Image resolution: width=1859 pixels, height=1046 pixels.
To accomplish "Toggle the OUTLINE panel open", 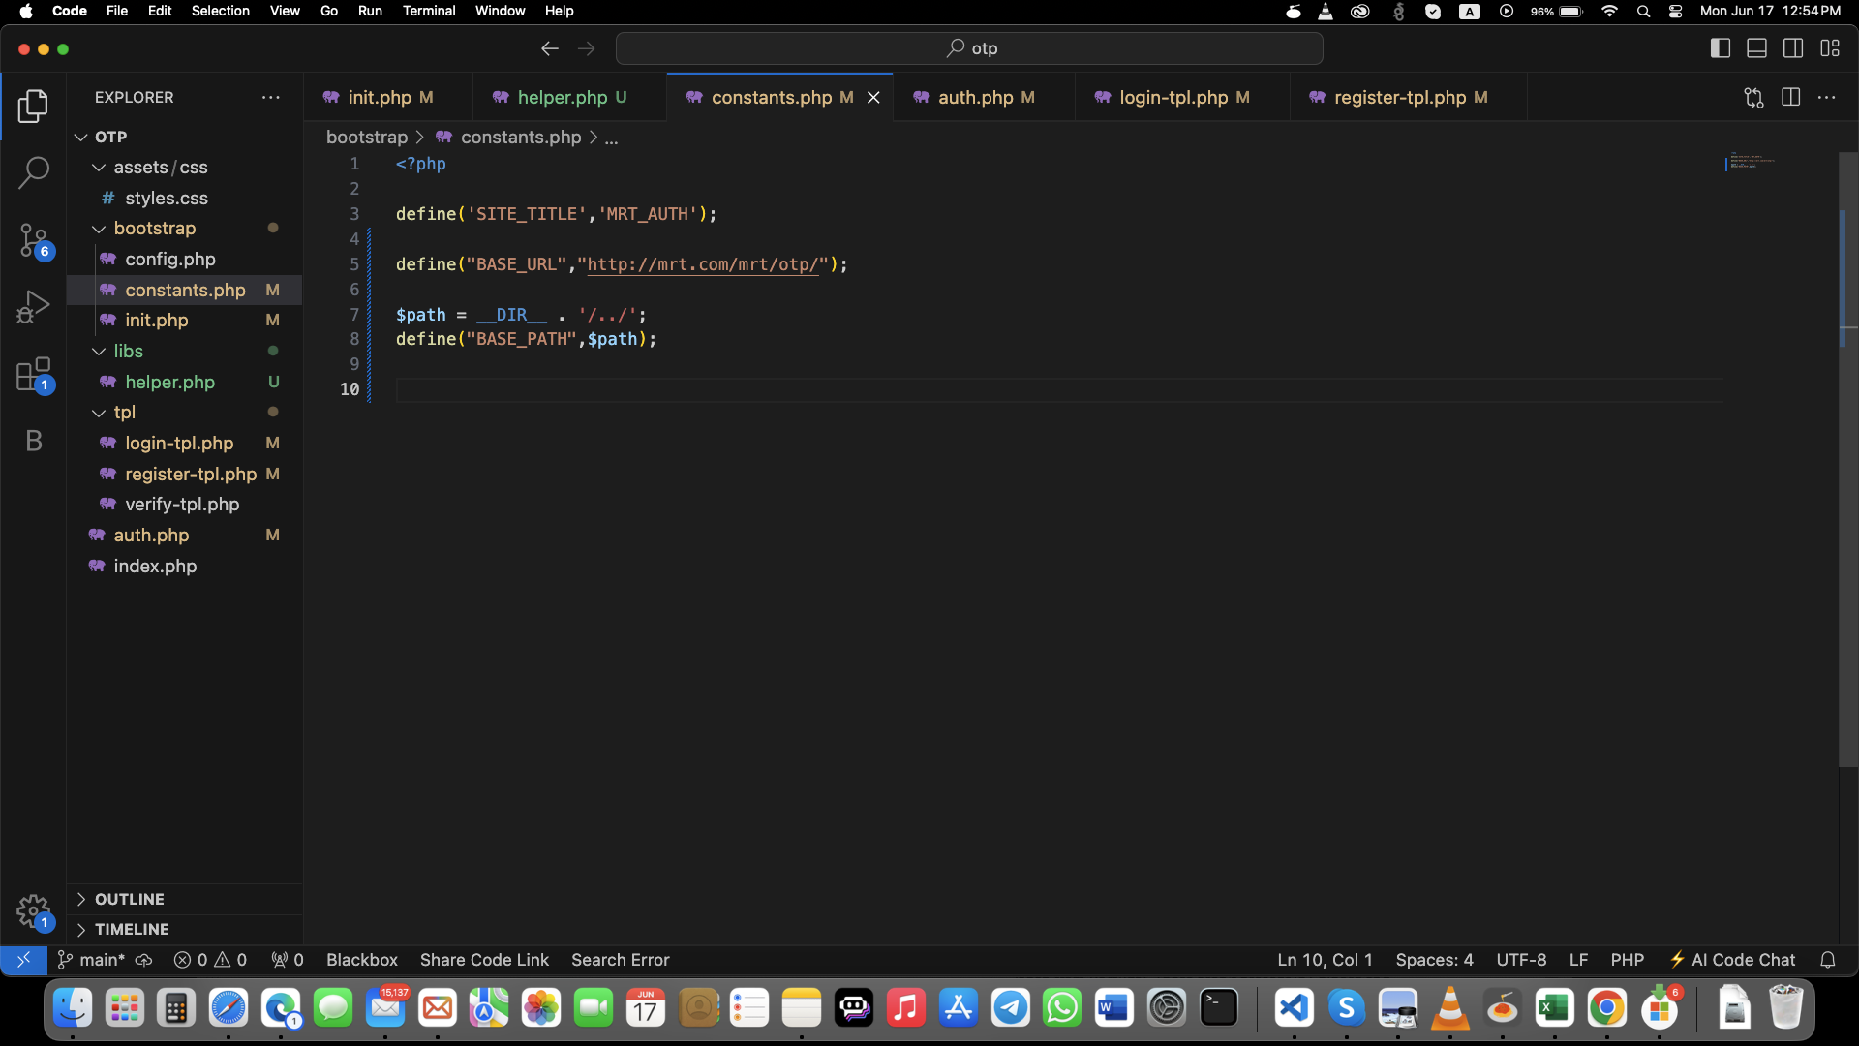I will [x=81, y=898].
